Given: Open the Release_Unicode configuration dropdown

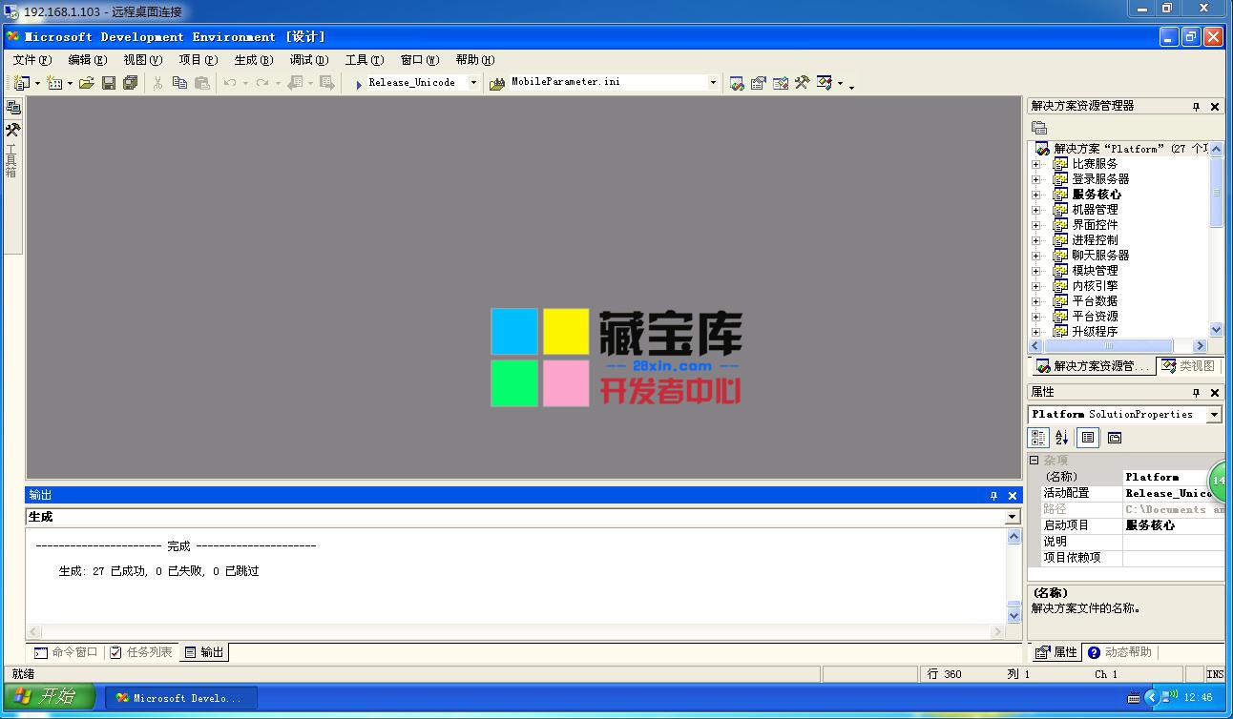Looking at the screenshot, I should click(x=472, y=83).
